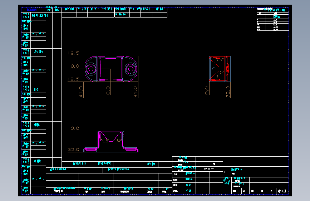This screenshot has width=310, height=201.
Task: Click the 5° angle label in the front view
Action: coord(107,141)
